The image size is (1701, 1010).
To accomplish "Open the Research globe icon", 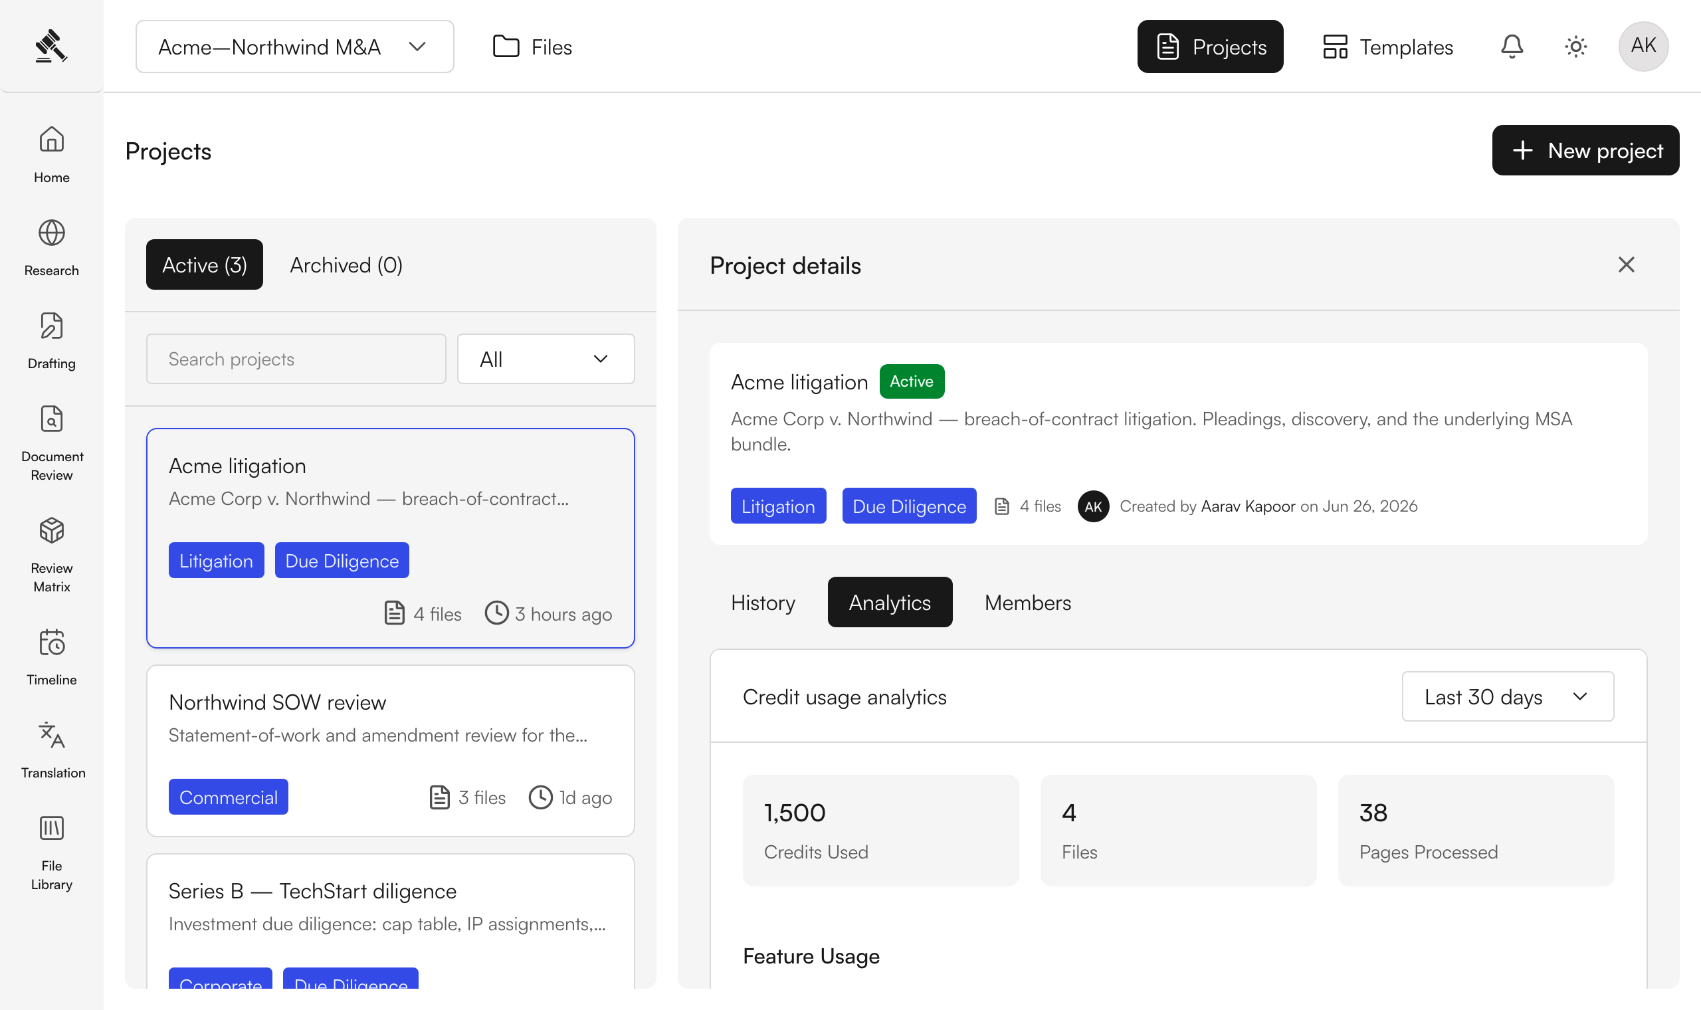I will (x=52, y=233).
